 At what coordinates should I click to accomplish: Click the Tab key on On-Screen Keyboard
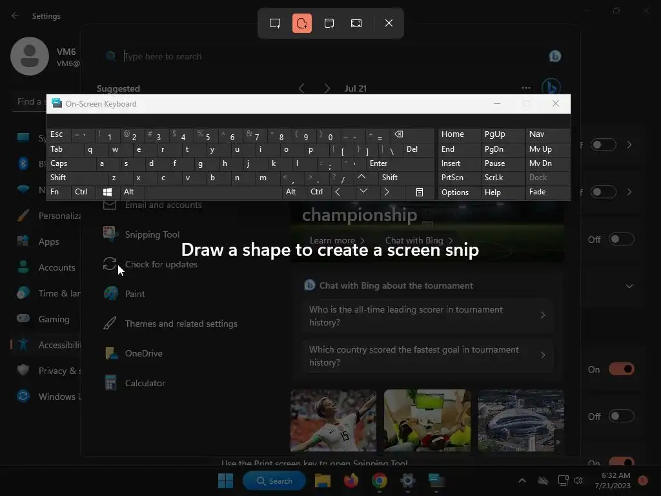(65, 149)
